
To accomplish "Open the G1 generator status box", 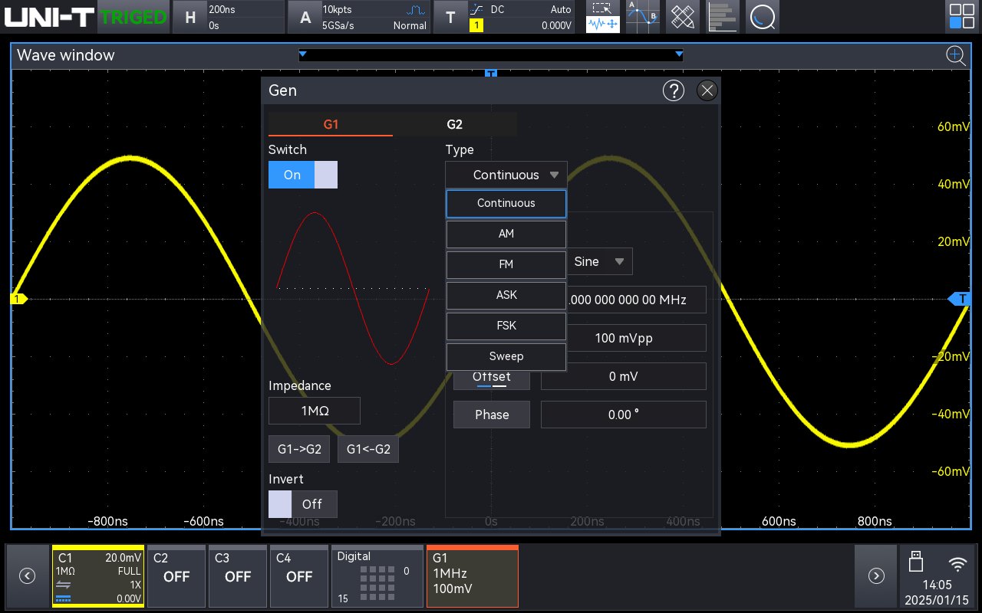I will (x=473, y=576).
